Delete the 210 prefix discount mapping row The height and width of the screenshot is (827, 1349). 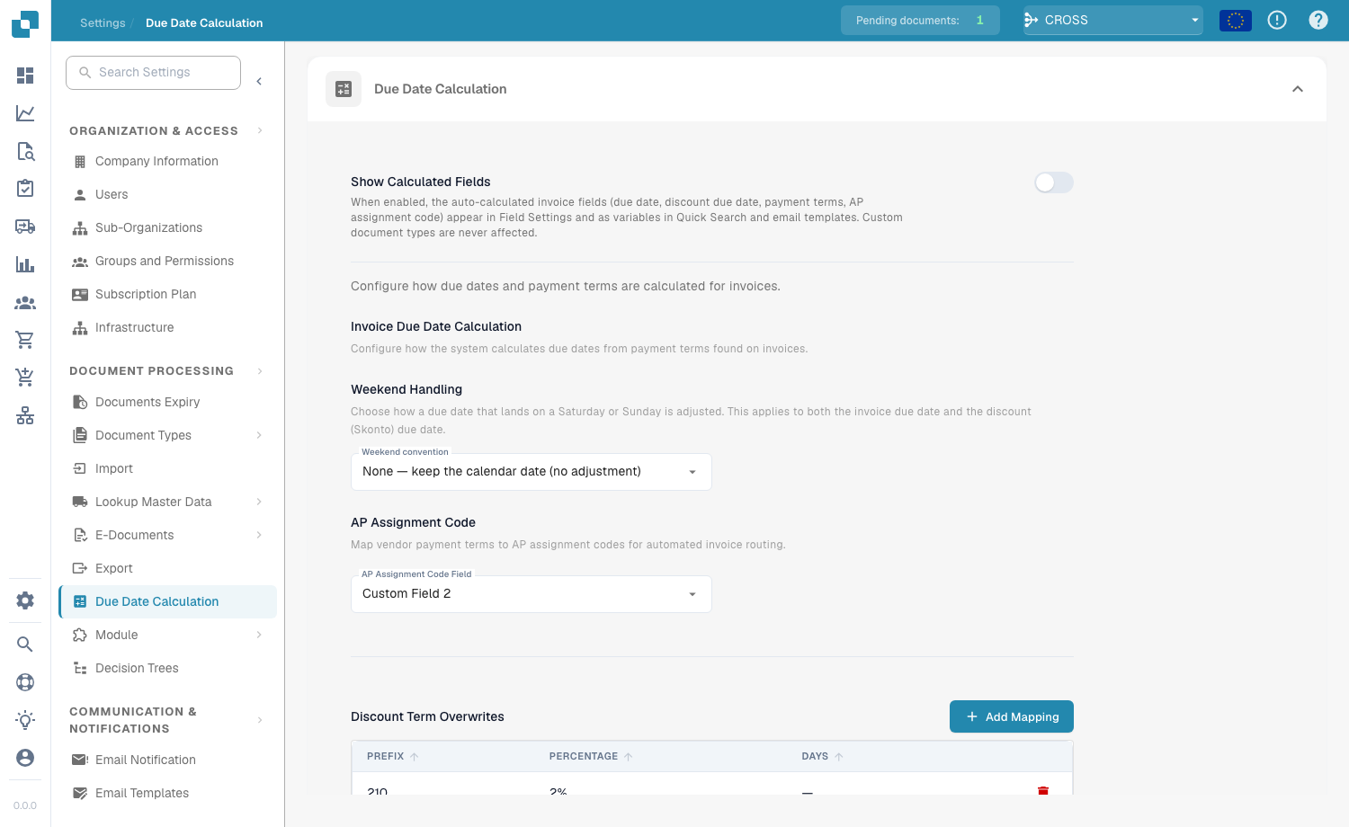click(1043, 790)
